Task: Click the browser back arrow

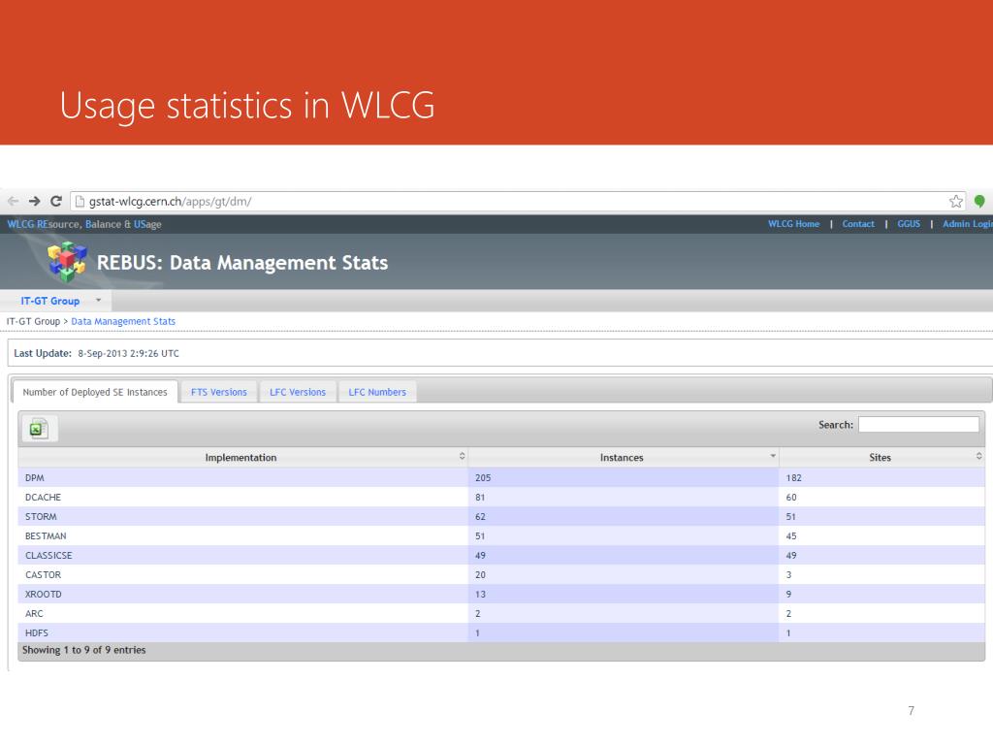Action: tap(13, 202)
